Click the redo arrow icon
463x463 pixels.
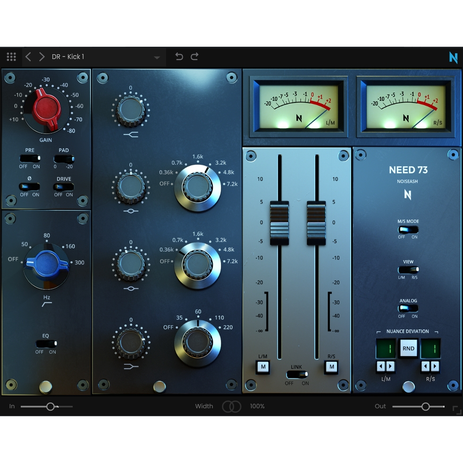(194, 57)
